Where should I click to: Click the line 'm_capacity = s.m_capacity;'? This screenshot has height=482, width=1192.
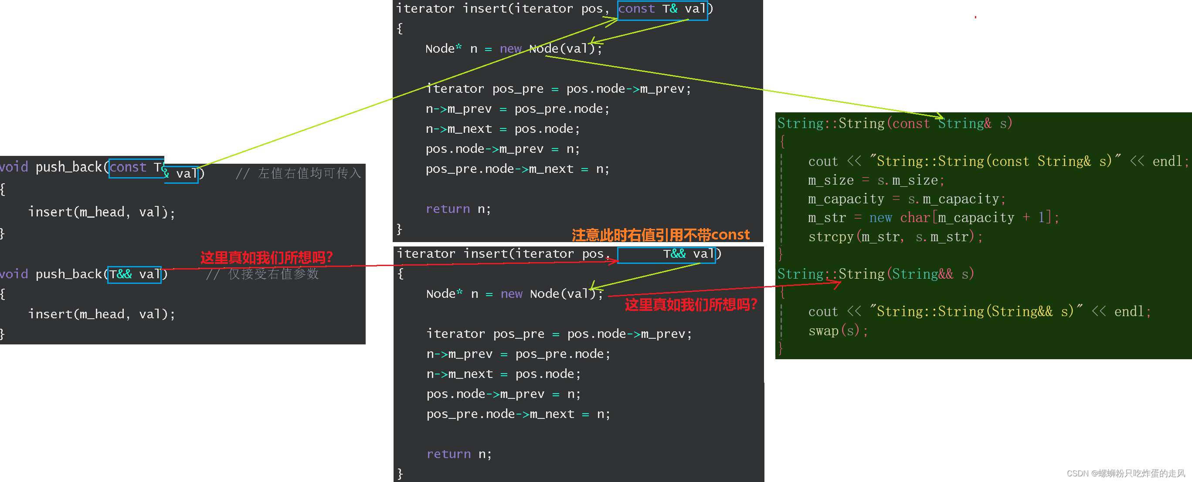pos(907,199)
